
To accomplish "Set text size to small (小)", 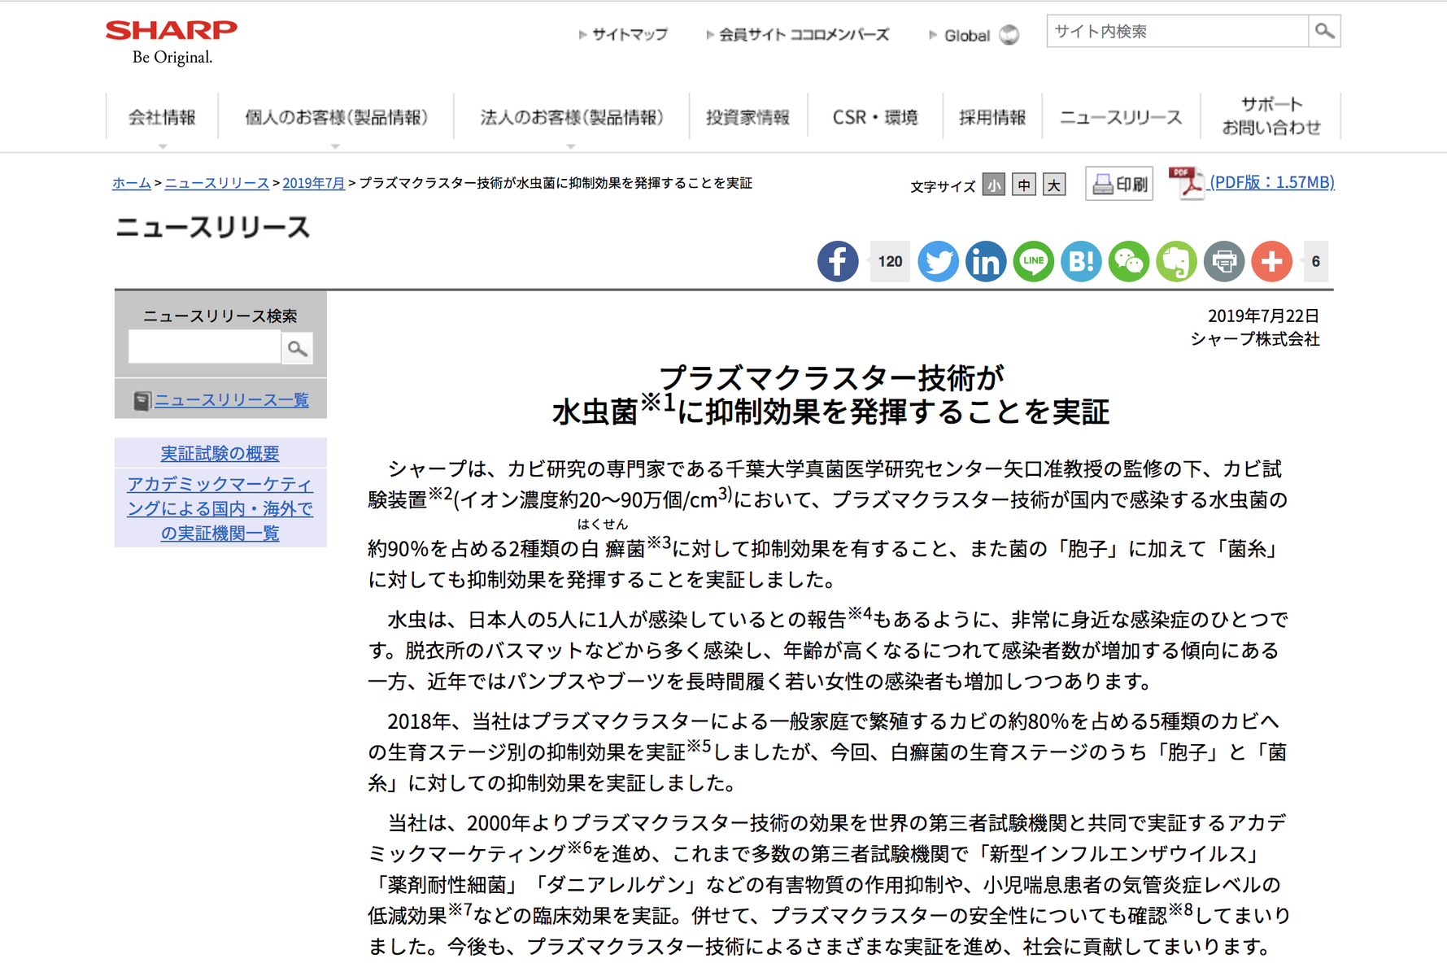I will click(993, 185).
